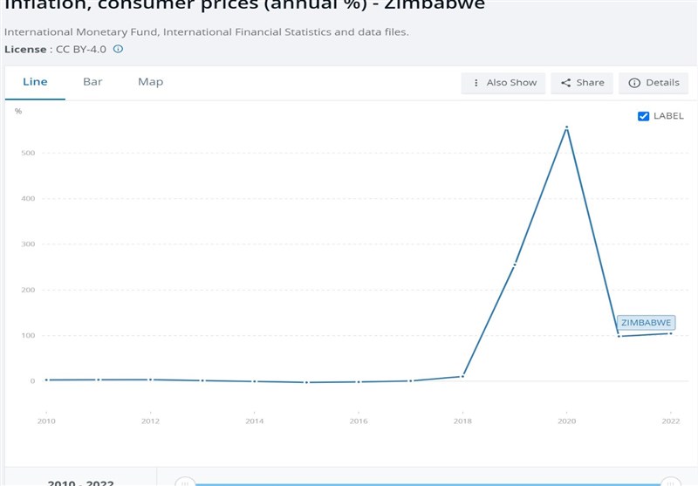Click the 2020 peak data point

coord(567,127)
